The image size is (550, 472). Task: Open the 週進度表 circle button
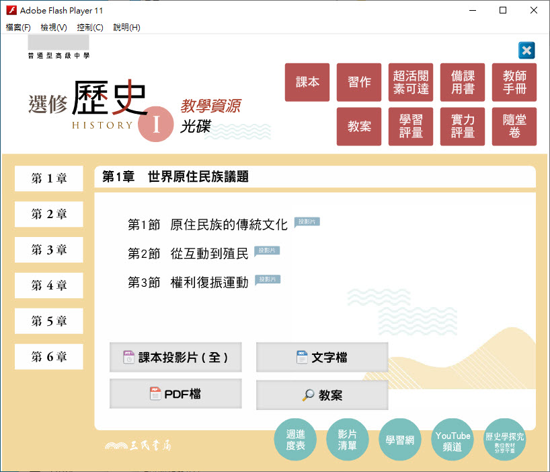296,441
